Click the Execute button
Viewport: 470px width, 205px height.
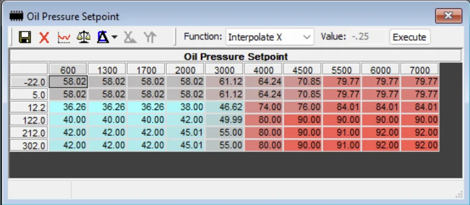pos(409,37)
